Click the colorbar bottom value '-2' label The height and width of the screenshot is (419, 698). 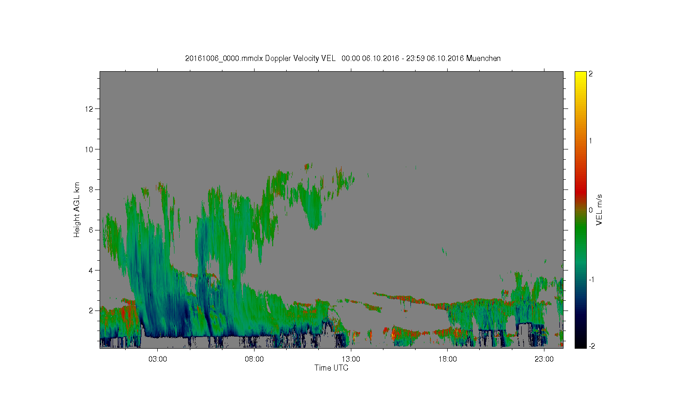[x=591, y=346]
